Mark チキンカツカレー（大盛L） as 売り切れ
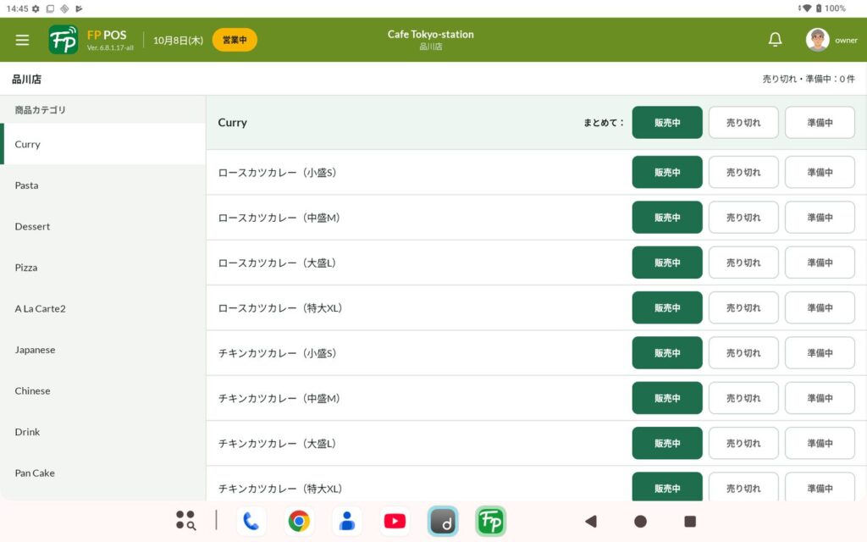Screen dimensions: 867x542 (x=743, y=443)
